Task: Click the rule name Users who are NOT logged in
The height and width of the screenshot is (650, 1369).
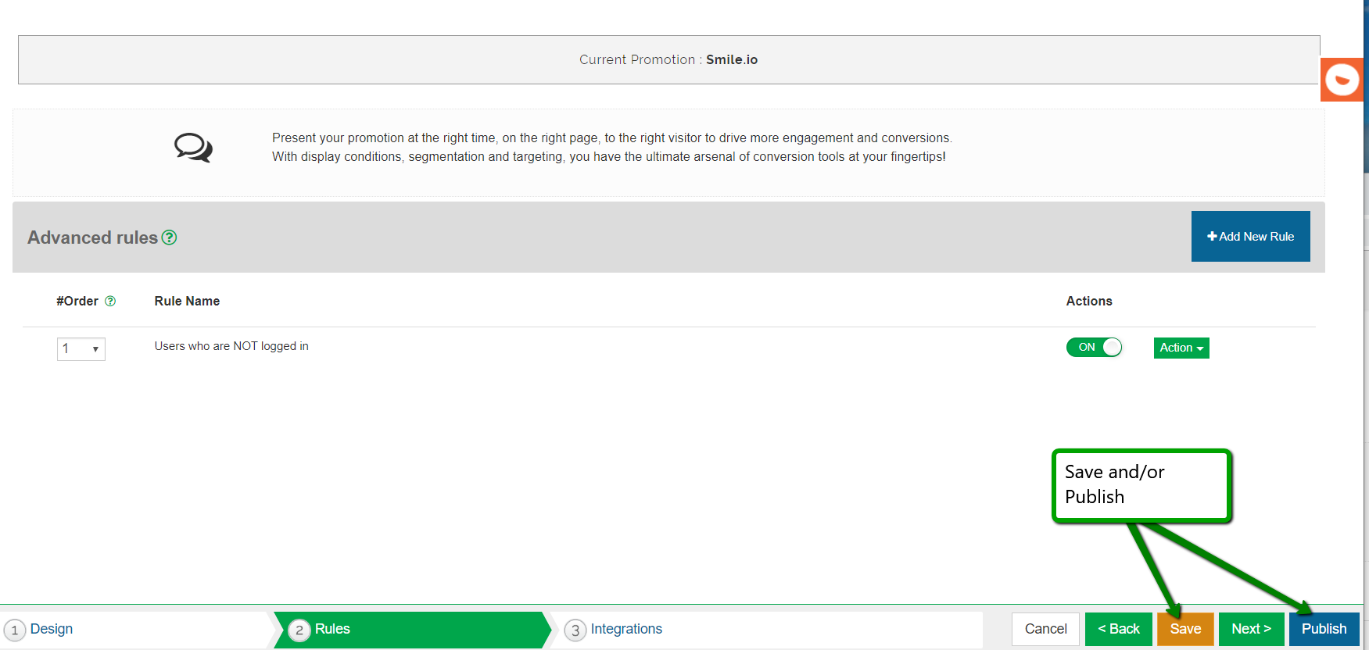Action: pyautogui.click(x=231, y=346)
